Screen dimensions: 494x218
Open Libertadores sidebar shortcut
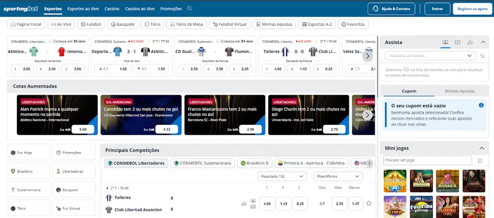pyautogui.click(x=74, y=171)
